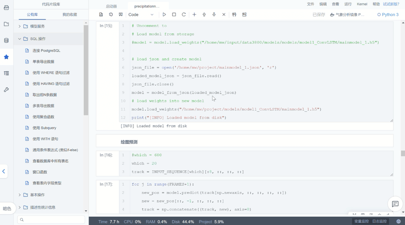This screenshot has height=225, width=405.
Task: Click the 气象分析镜像 environment button
Action: pyautogui.click(x=347, y=15)
